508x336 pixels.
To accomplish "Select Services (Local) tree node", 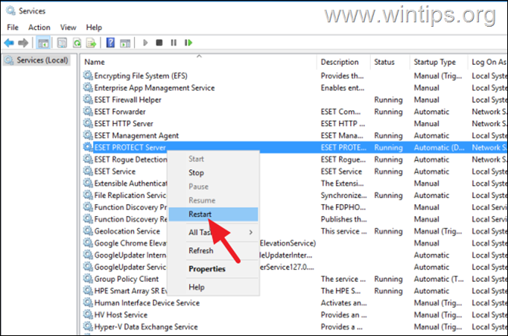I will [x=37, y=60].
